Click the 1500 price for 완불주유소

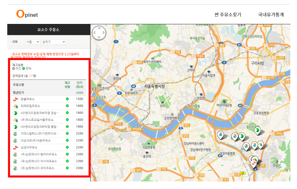pyautogui.click(x=79, y=99)
